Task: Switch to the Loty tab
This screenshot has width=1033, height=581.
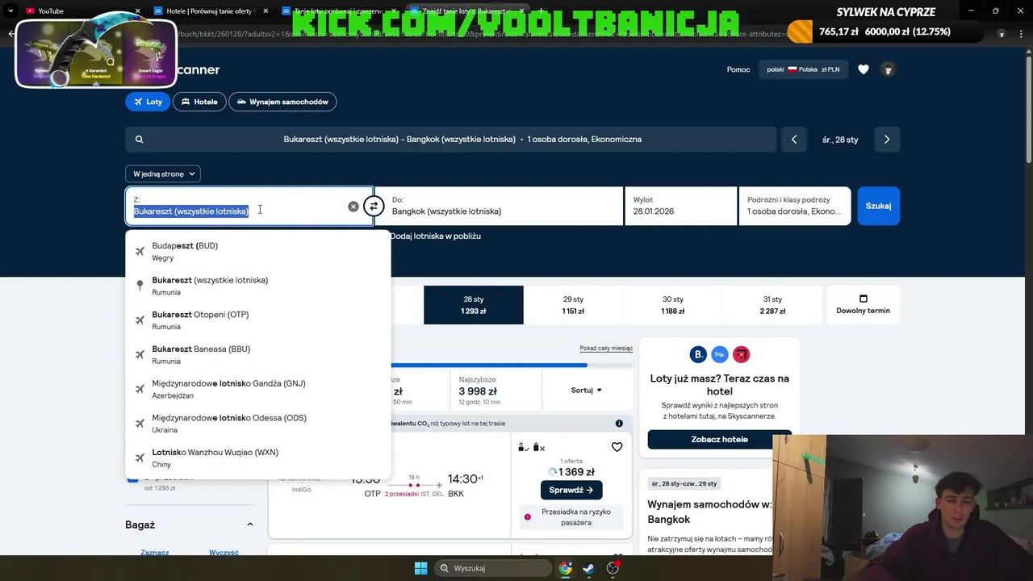Action: [x=147, y=102]
